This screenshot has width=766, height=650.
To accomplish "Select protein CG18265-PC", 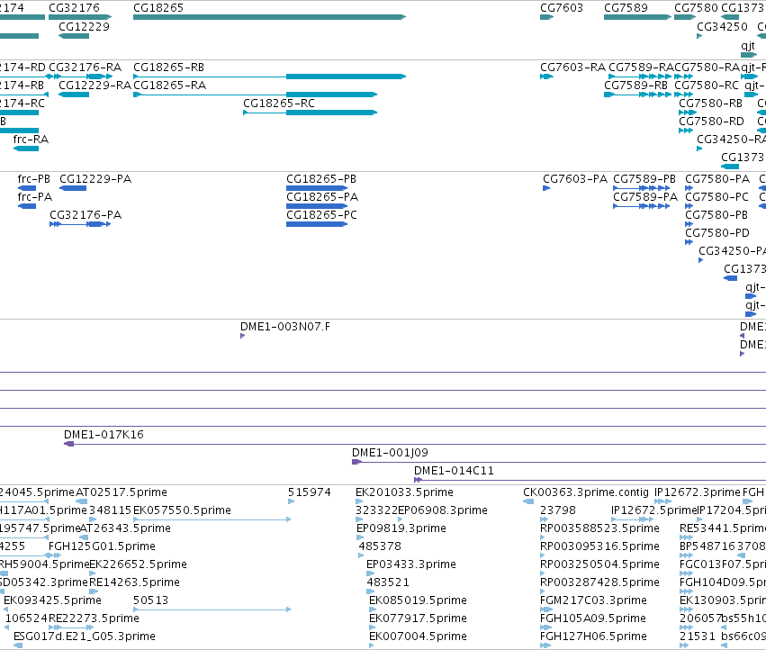I will [x=317, y=224].
